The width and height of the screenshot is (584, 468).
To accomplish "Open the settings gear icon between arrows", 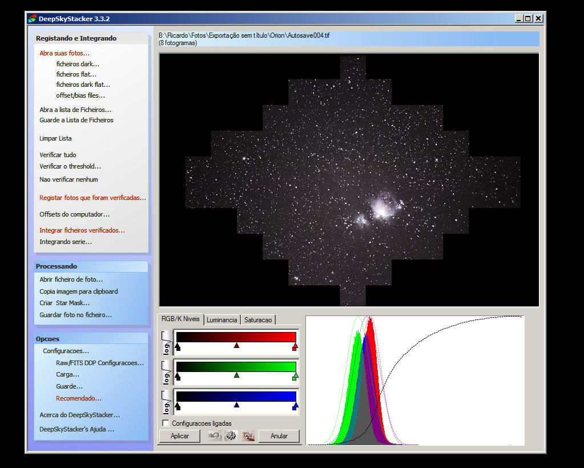I will pos(231,435).
